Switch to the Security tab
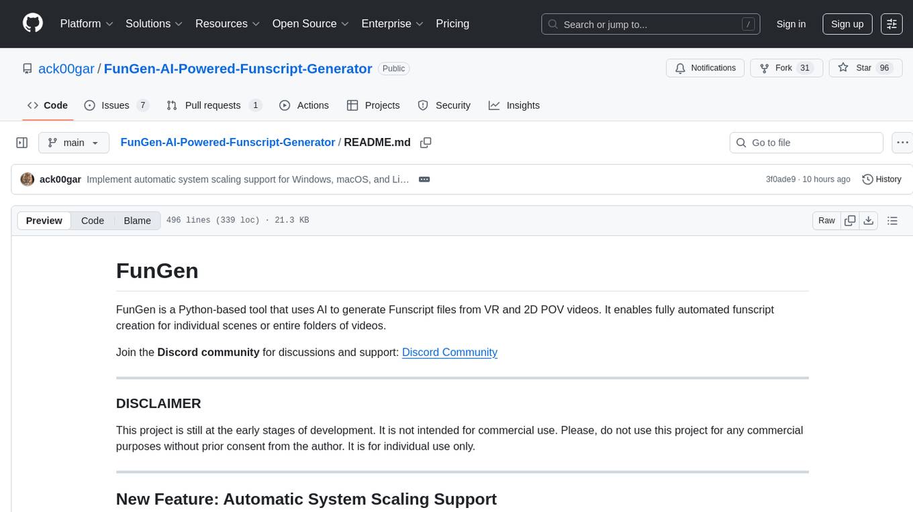Screen dimensions: 913x512 click(x=444, y=105)
